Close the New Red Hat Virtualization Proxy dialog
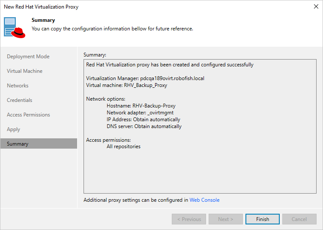The width and height of the screenshot is (323, 230). [x=315, y=7]
